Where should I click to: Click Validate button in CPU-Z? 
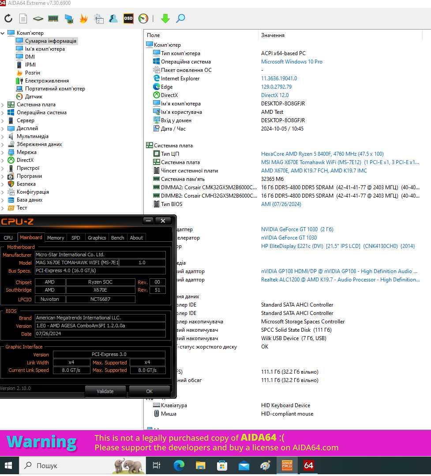pos(105,391)
